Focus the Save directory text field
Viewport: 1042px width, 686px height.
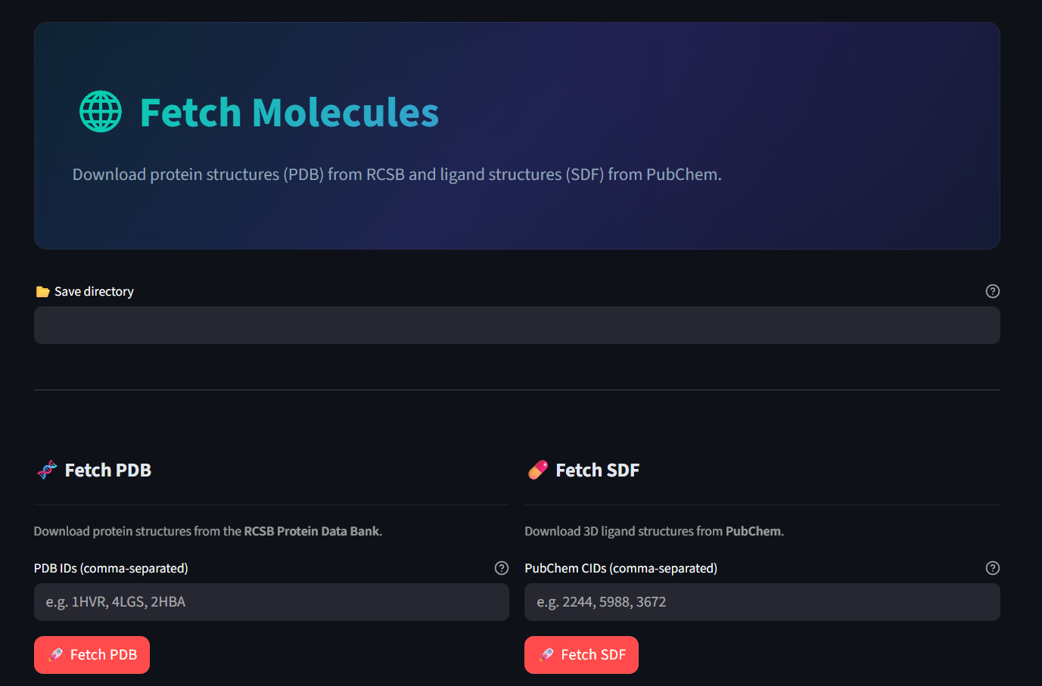point(517,325)
